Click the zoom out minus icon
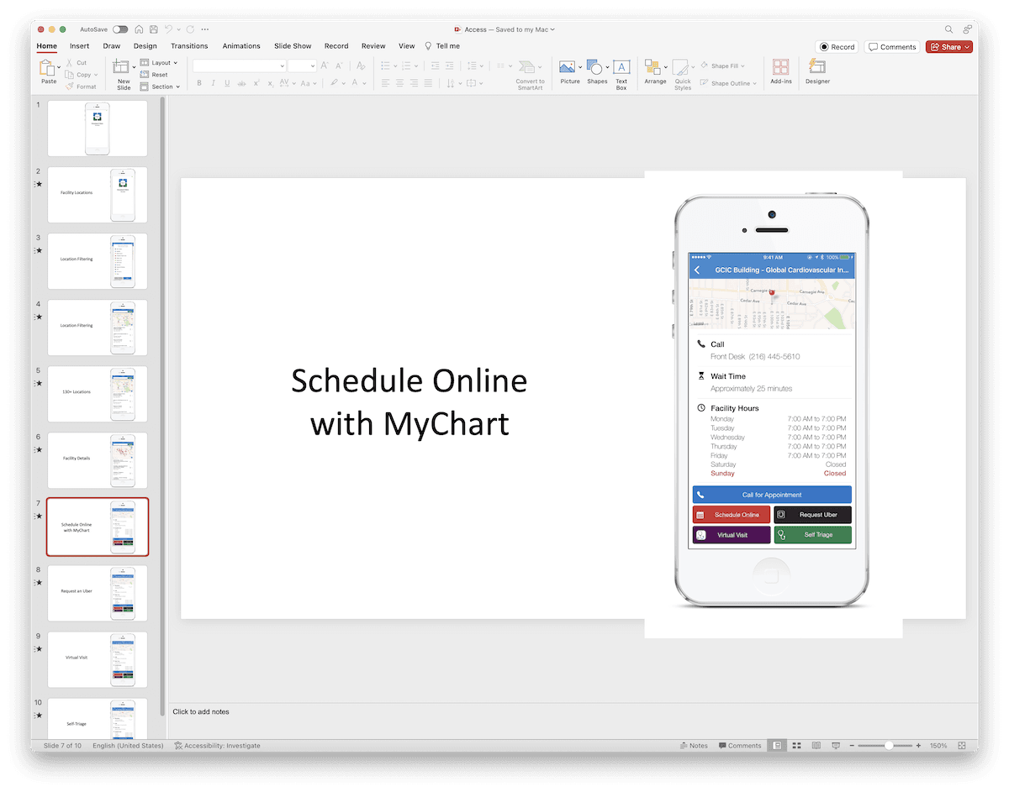The width and height of the screenshot is (1009, 792). pos(852,746)
